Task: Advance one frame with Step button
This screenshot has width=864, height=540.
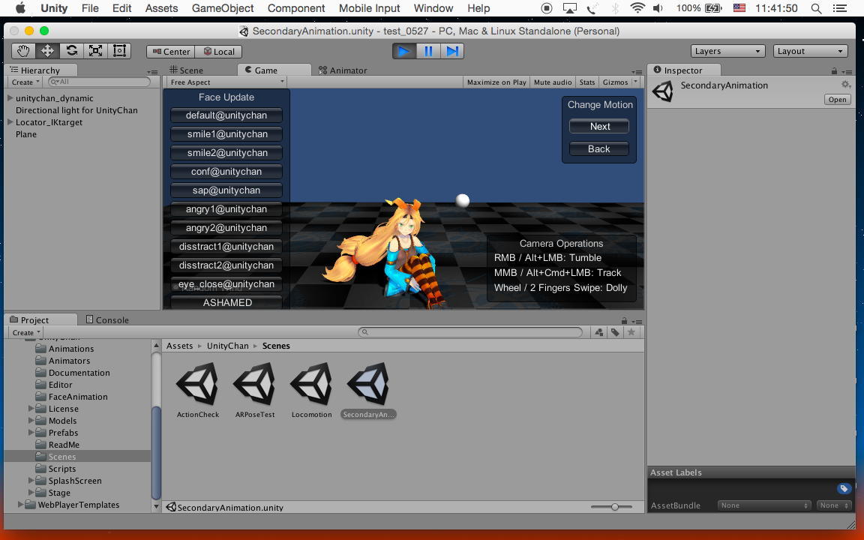Action: pyautogui.click(x=451, y=51)
